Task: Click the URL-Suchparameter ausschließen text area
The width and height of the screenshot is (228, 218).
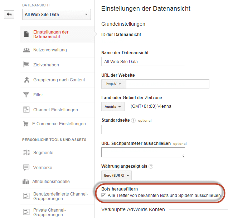Action: pyautogui.click(x=143, y=152)
